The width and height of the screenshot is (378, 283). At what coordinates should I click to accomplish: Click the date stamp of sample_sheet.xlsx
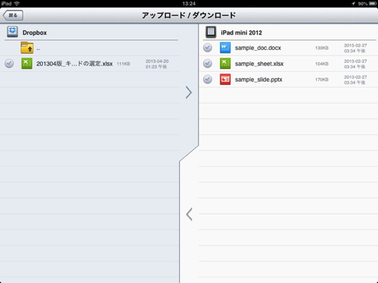coord(355,64)
